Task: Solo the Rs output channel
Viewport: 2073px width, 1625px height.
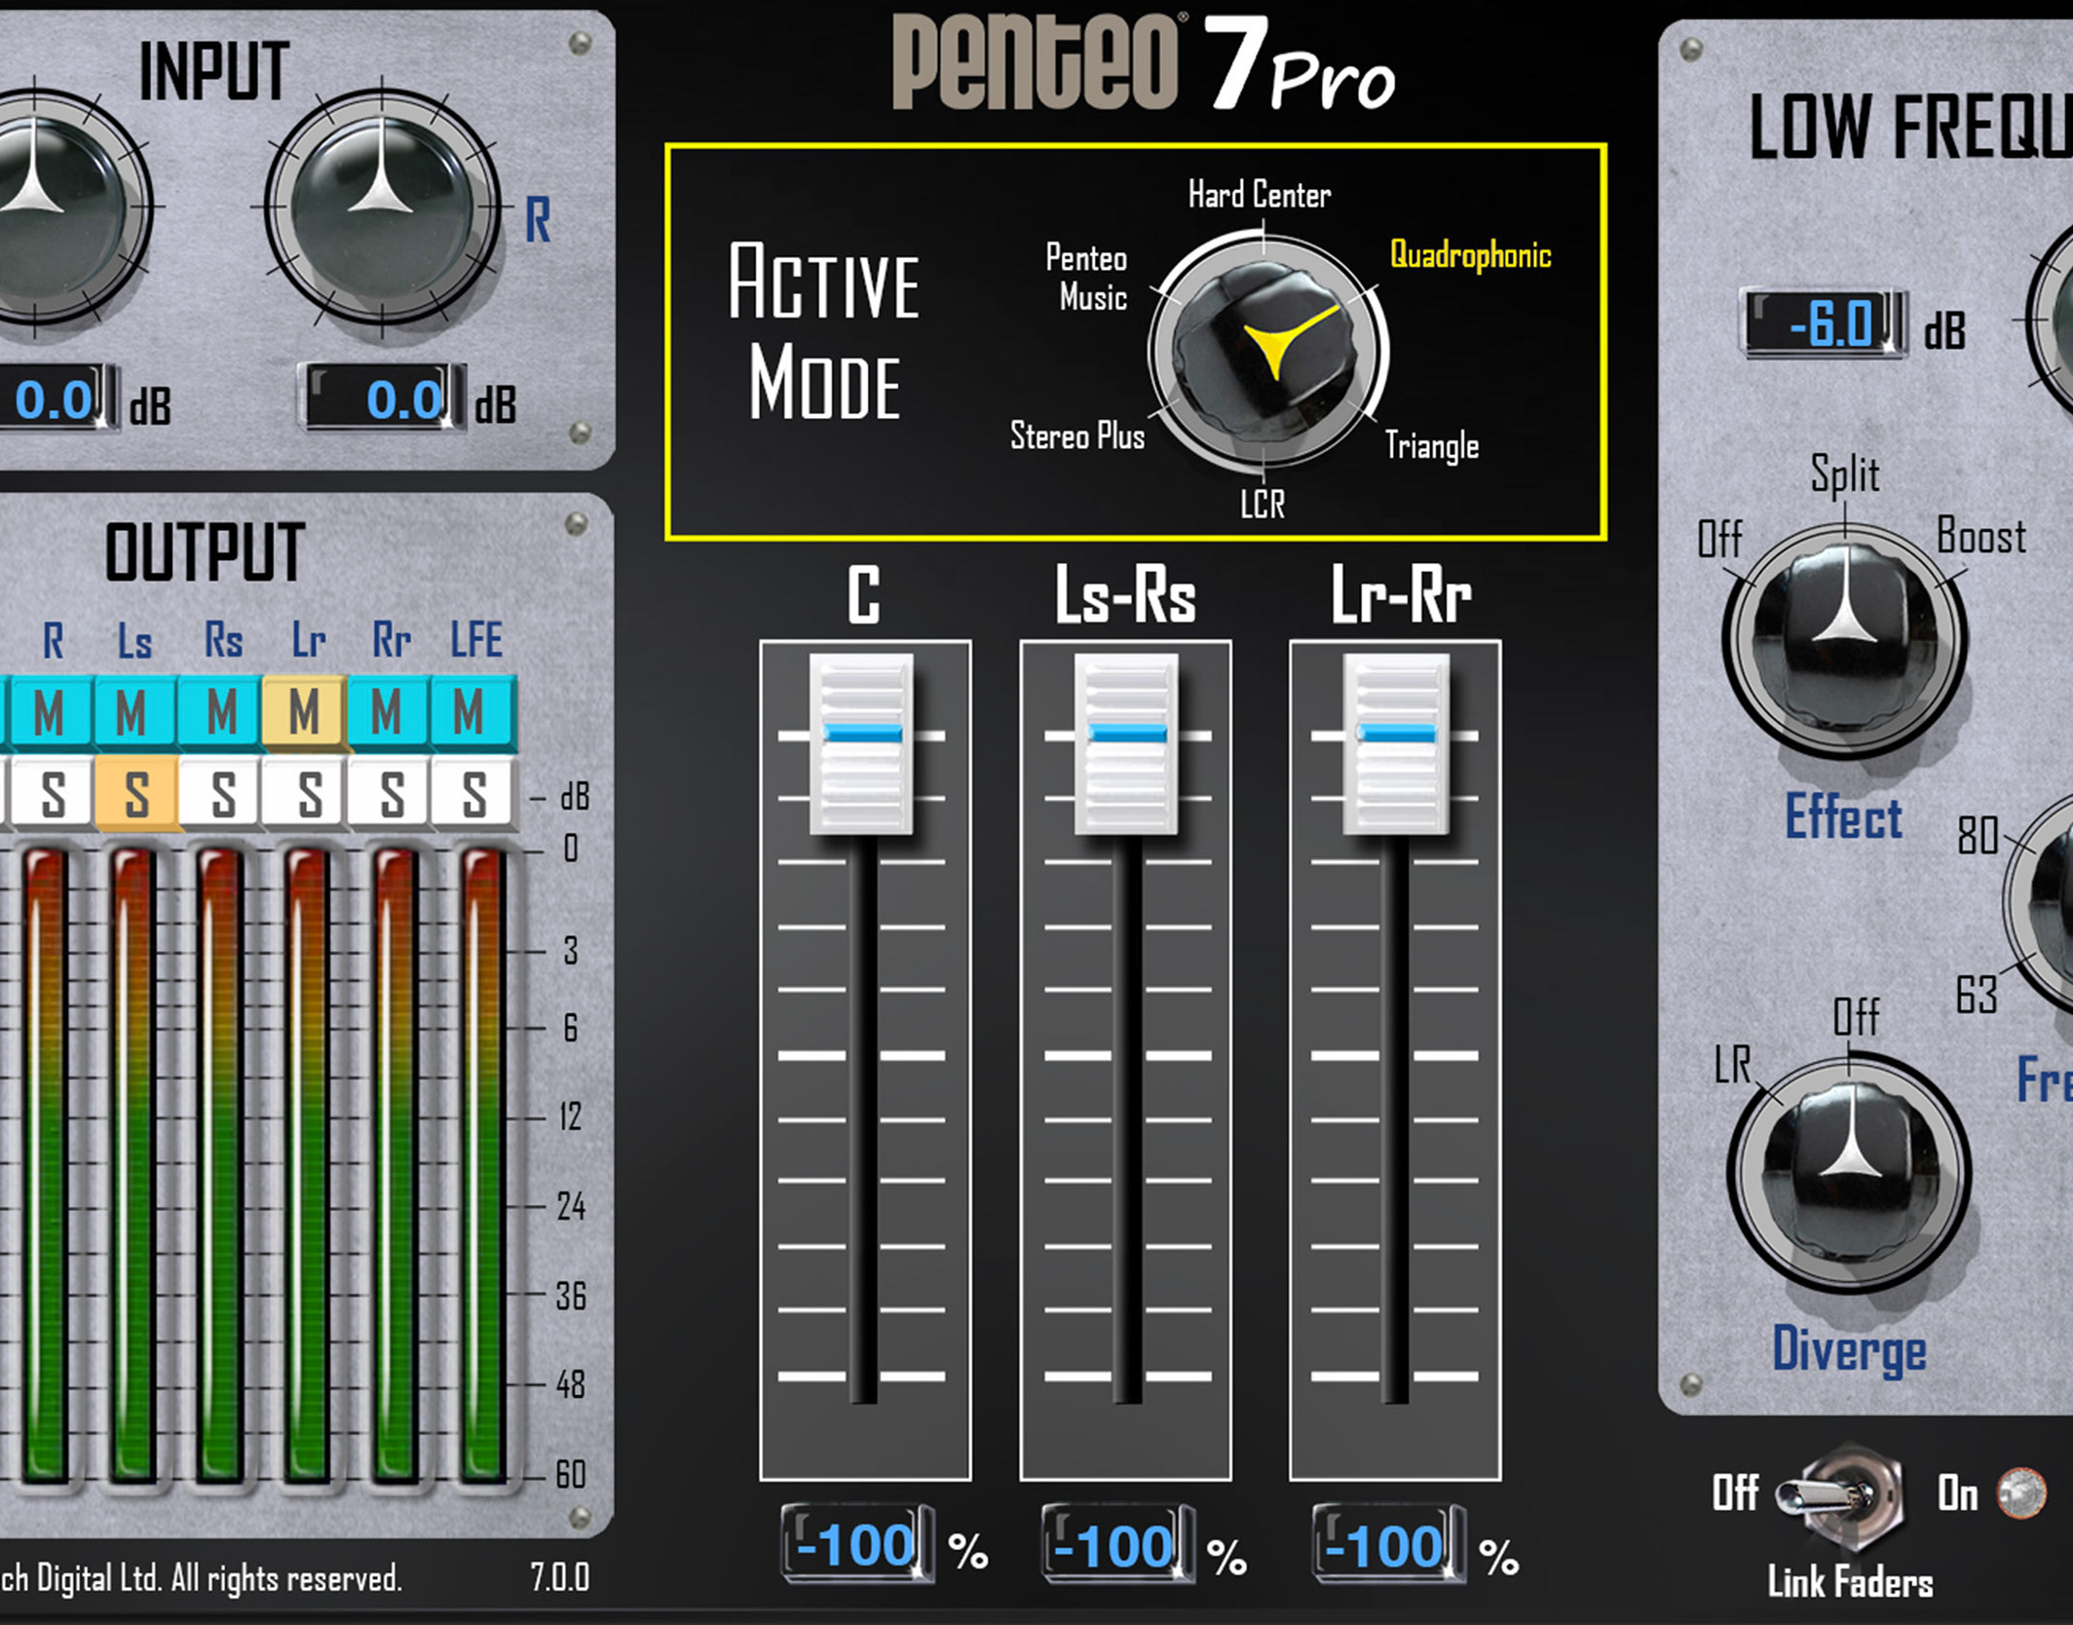Action: 221,793
